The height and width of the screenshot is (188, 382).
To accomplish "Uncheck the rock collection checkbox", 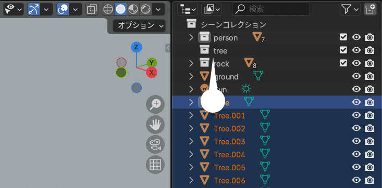I will pyautogui.click(x=343, y=63).
